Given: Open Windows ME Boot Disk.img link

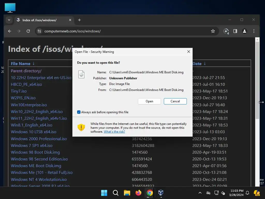Looking at the screenshot, I should [x=36, y=166].
